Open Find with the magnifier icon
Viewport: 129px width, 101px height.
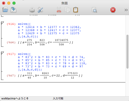(95, 10)
